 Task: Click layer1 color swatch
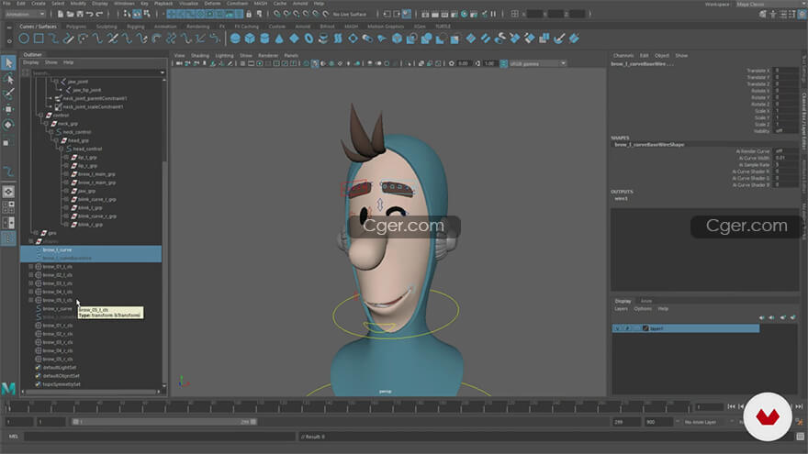coord(645,328)
